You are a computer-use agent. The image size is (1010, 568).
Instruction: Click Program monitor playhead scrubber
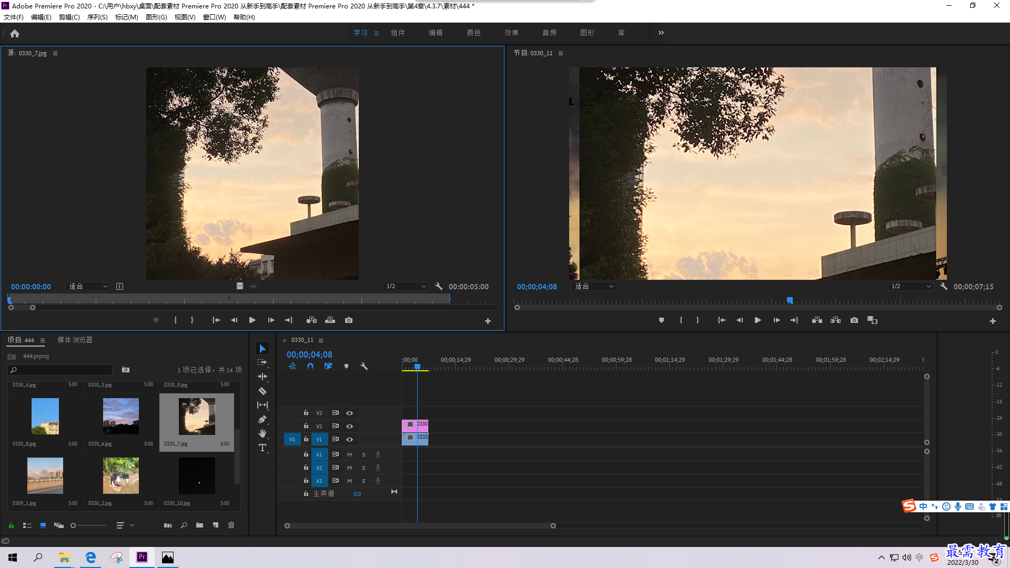coord(790,300)
